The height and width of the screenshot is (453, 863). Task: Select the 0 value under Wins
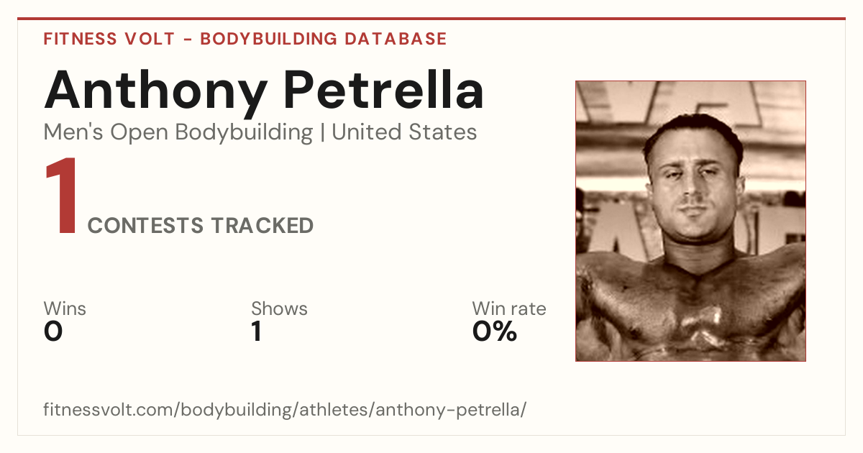point(53,331)
